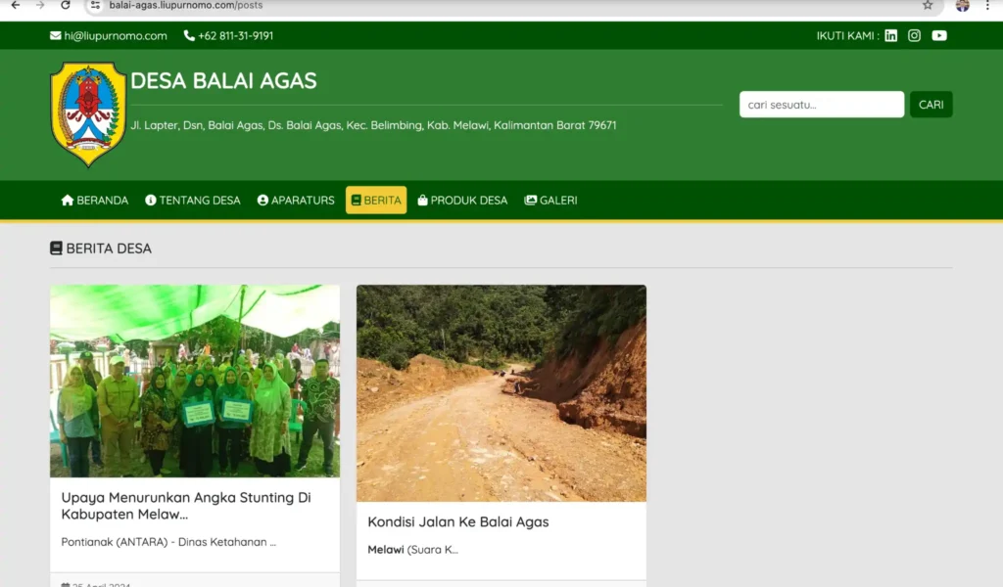Open the Instagram social icon

click(914, 36)
